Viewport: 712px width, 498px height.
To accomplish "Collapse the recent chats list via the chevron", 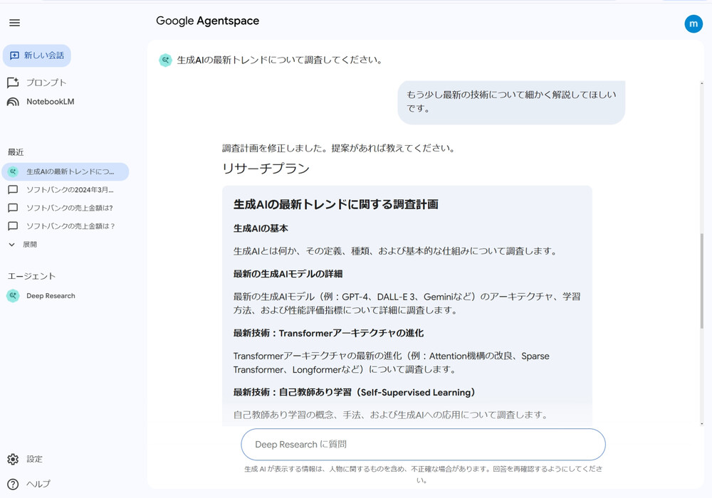I will (11, 244).
